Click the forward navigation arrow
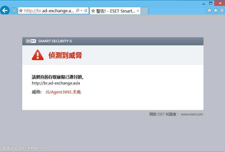The height and width of the screenshot is (152, 225). pos(14,10)
